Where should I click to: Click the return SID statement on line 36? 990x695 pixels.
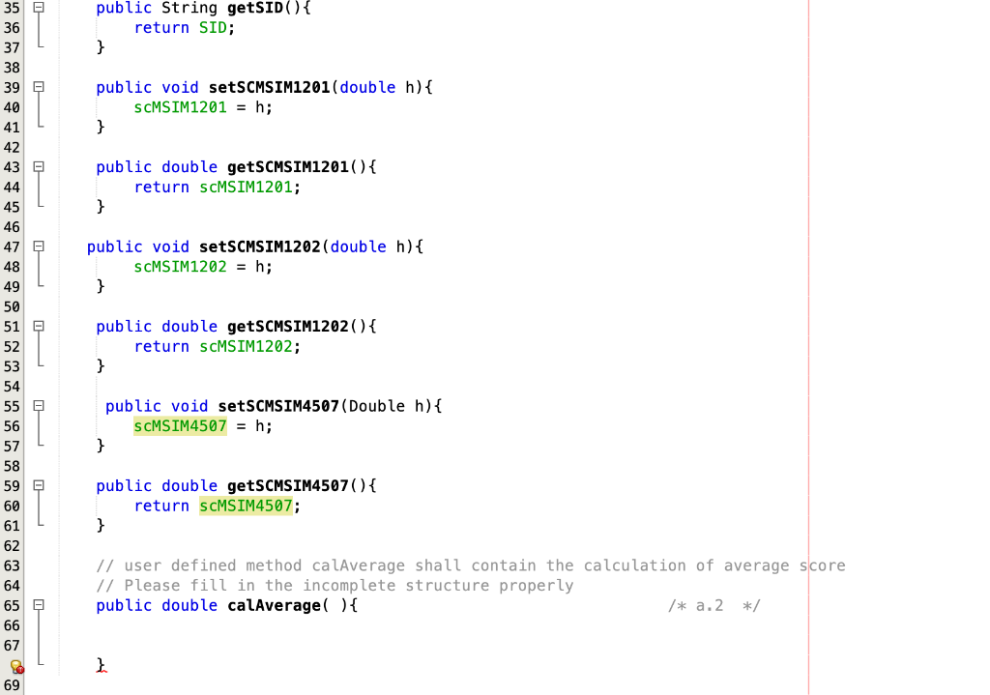click(182, 27)
